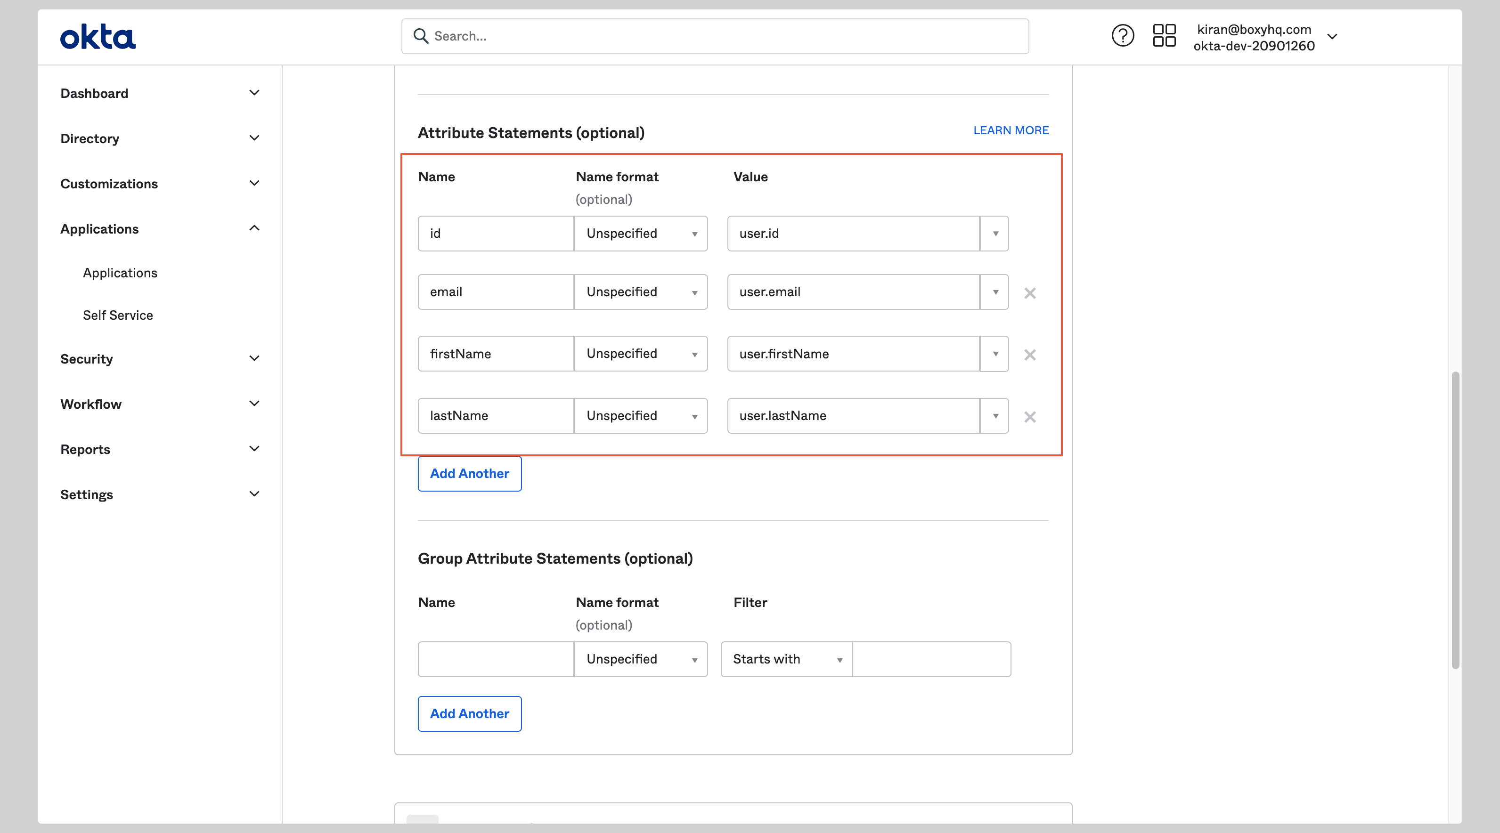Open the help question mark icon
1500x833 pixels.
[1122, 35]
